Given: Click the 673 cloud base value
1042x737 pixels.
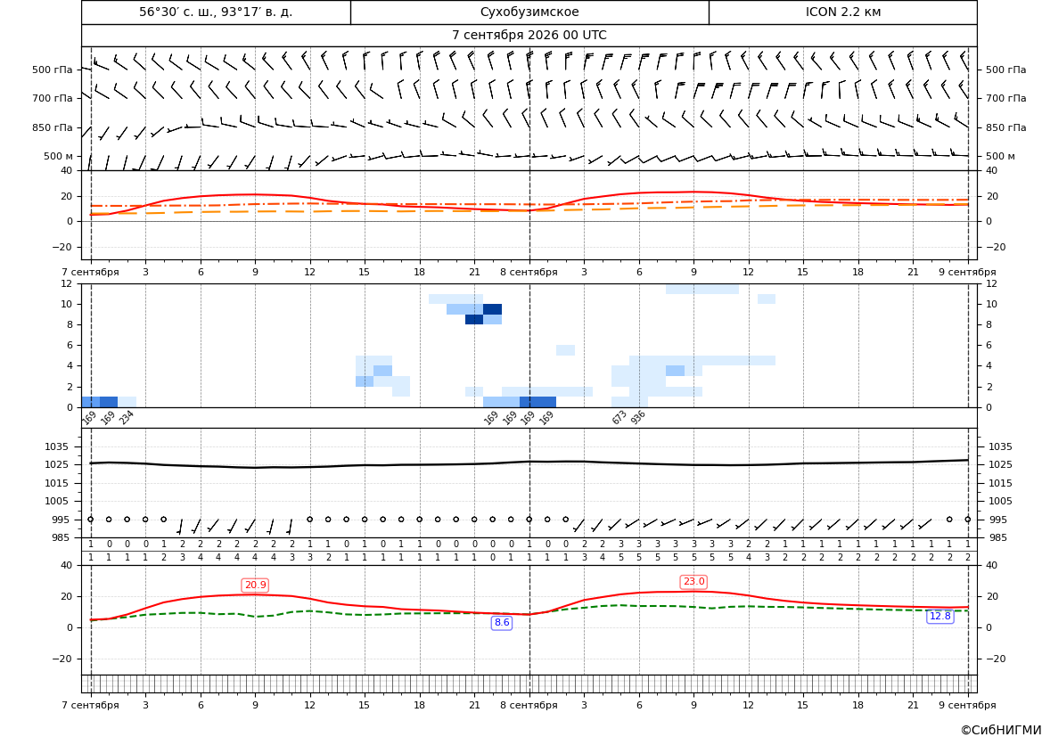Looking at the screenshot, I should coord(619,417).
